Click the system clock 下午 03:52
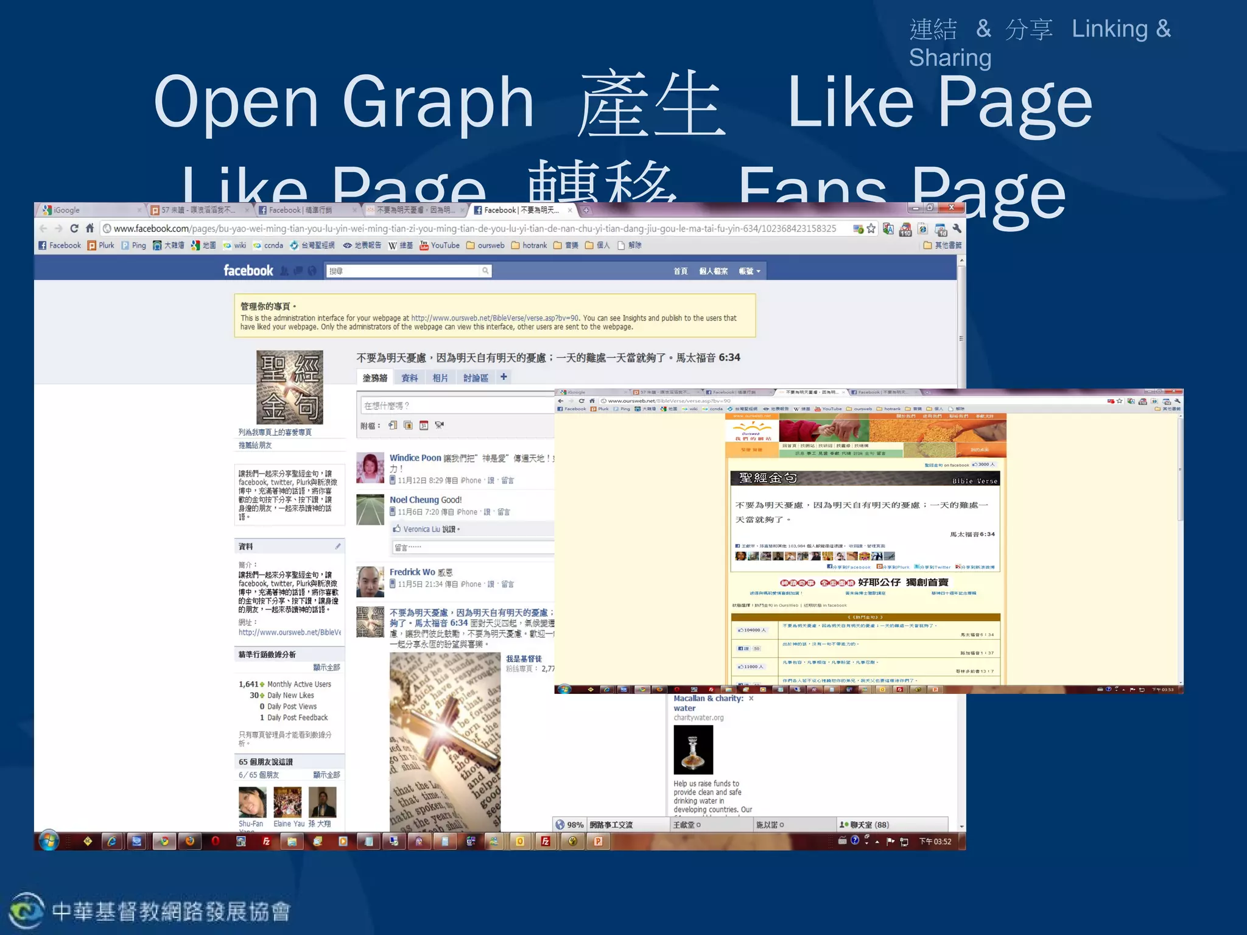The width and height of the screenshot is (1247, 935). click(x=935, y=842)
